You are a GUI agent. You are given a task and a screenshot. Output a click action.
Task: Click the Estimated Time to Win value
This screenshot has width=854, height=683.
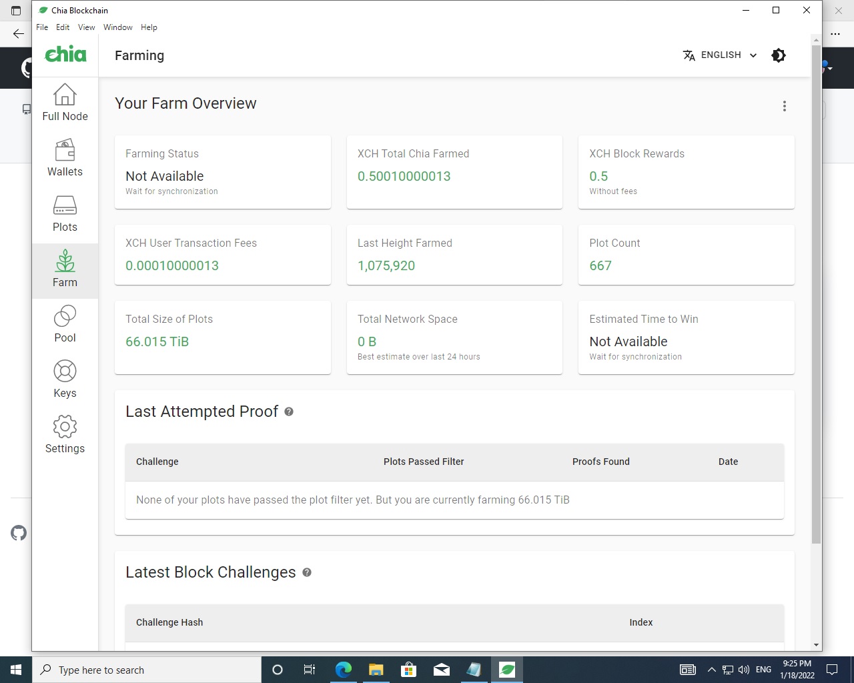(x=628, y=341)
